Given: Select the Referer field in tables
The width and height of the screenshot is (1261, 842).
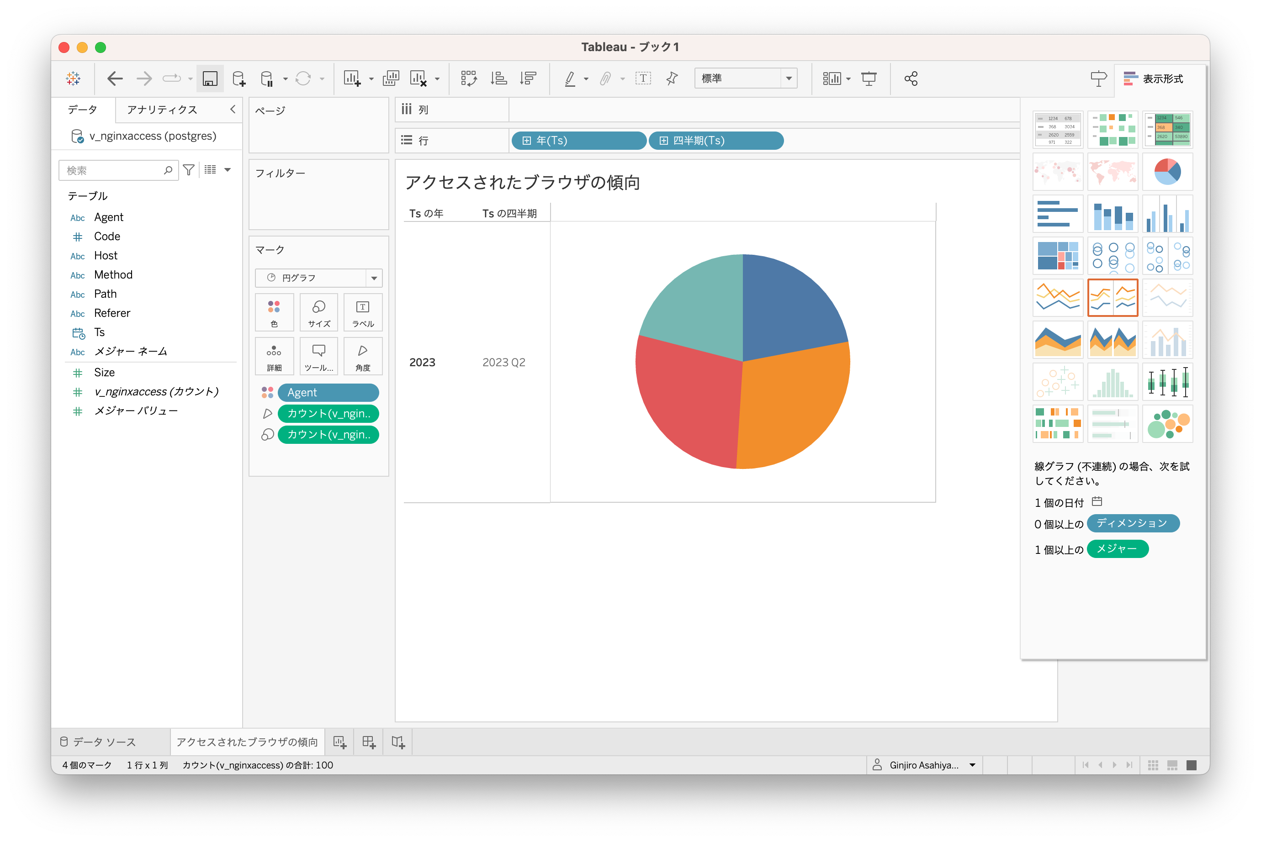Looking at the screenshot, I should pos(112,313).
